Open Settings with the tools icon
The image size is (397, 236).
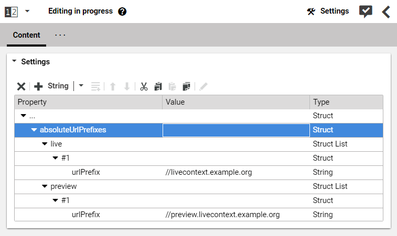pyautogui.click(x=328, y=11)
